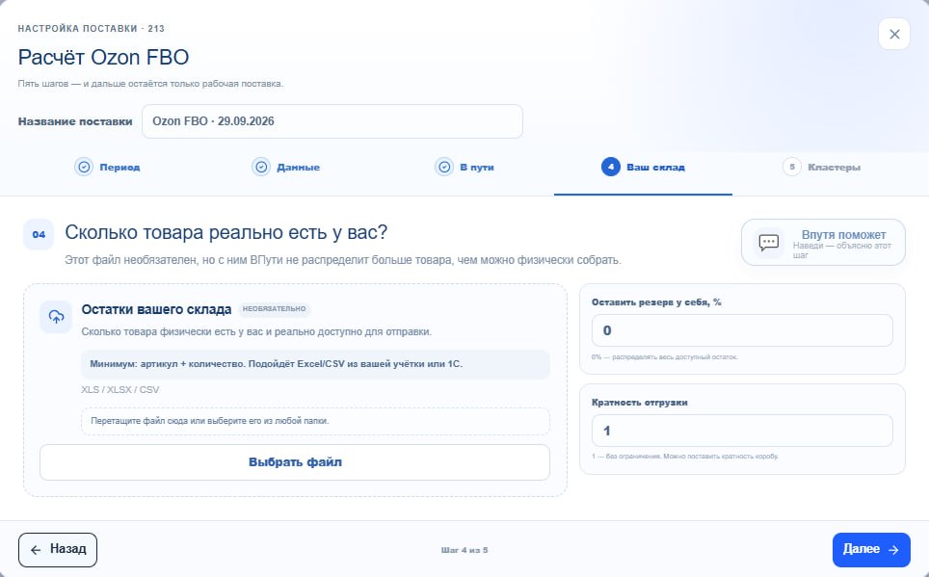Click the step 4 number badge
This screenshot has width=929, height=577.
pyautogui.click(x=611, y=167)
